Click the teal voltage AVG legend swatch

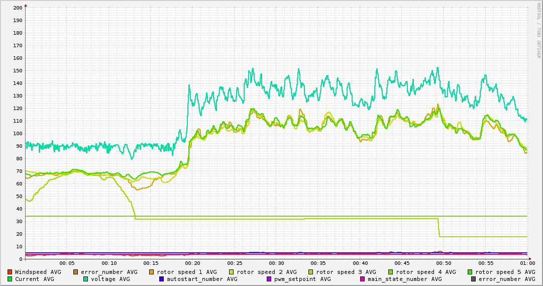86,279
